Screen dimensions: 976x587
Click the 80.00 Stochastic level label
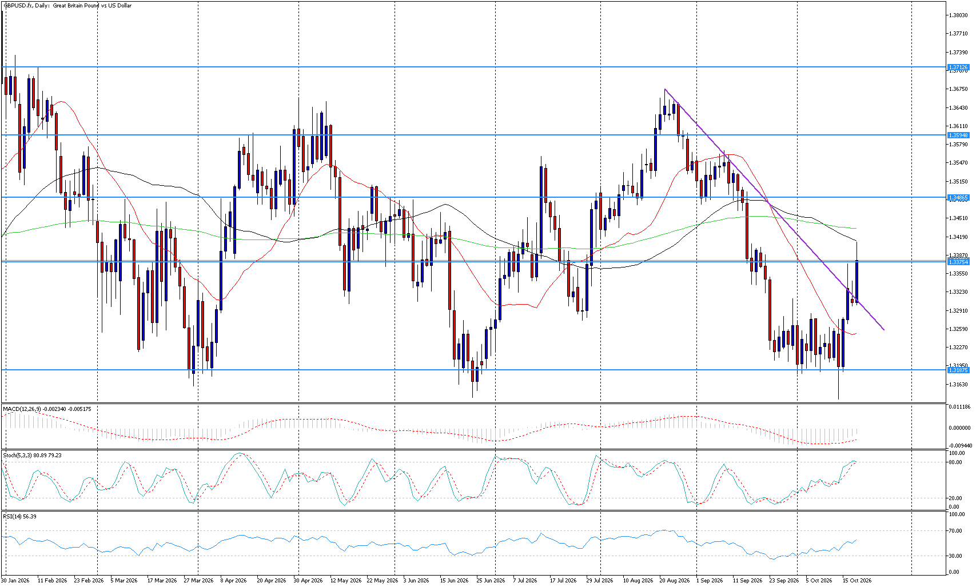pos(954,462)
